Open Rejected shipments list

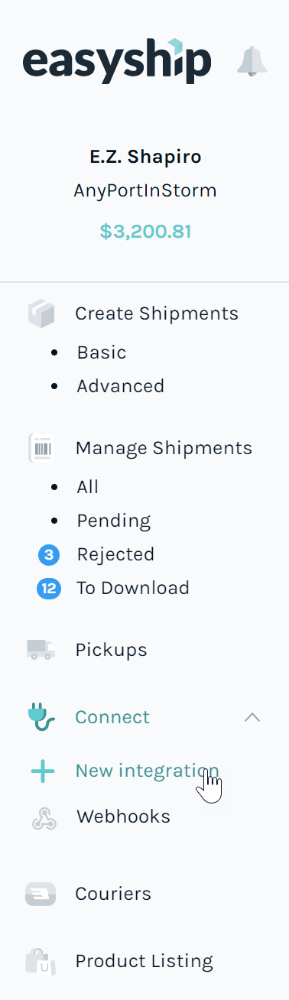115,554
